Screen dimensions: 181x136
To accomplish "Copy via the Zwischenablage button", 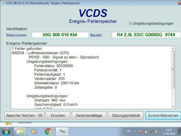I will [x=89, y=115].
